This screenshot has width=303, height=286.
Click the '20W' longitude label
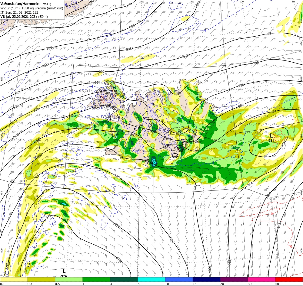(142, 2)
